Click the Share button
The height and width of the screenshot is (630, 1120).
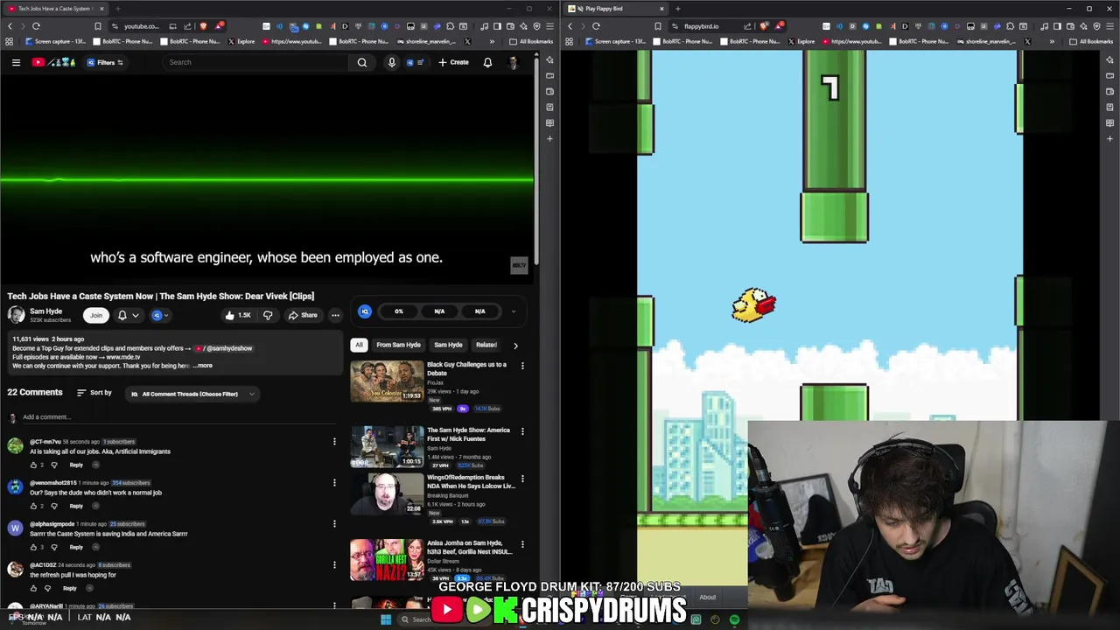pos(303,315)
